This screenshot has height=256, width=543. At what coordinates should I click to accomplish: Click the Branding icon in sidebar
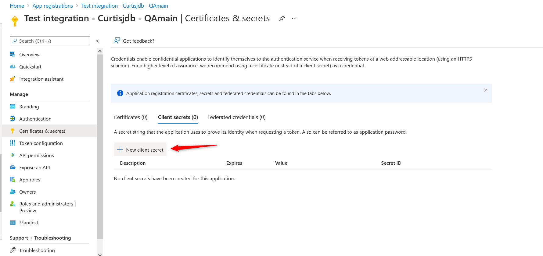pyautogui.click(x=13, y=107)
